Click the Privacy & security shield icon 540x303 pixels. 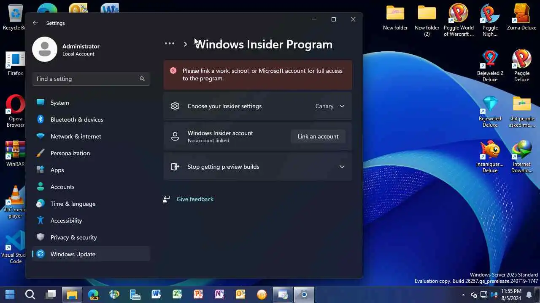coord(40,237)
